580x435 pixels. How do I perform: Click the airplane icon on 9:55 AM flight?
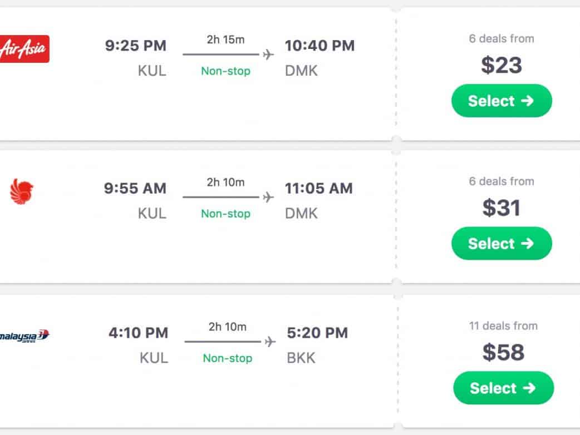click(269, 197)
